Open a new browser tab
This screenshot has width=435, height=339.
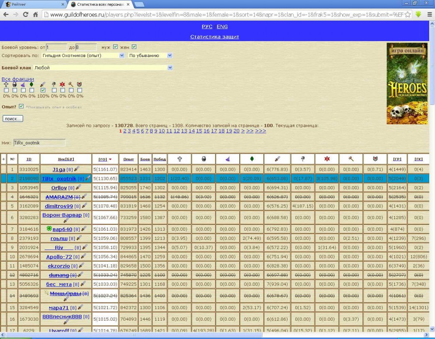pos(139,4)
